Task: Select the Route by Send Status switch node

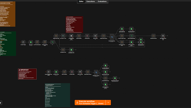Action: 112,37
